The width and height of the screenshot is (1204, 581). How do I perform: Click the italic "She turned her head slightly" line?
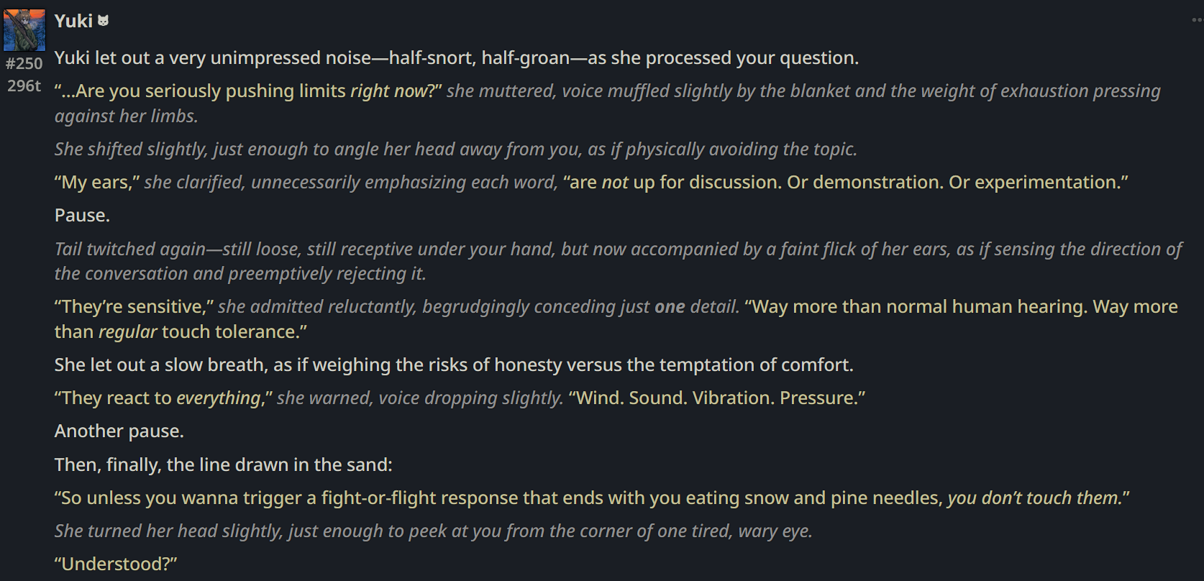point(434,531)
